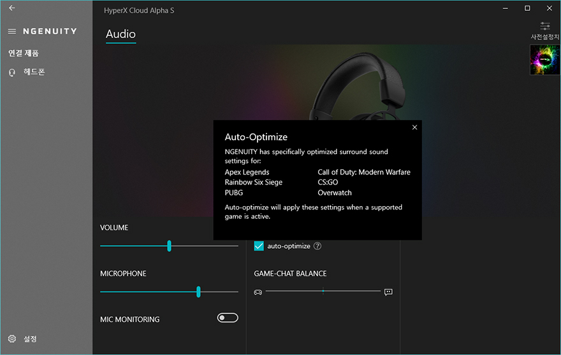Click the GAME-CHAT BALANCE label
This screenshot has width=561, height=355.
click(290, 274)
